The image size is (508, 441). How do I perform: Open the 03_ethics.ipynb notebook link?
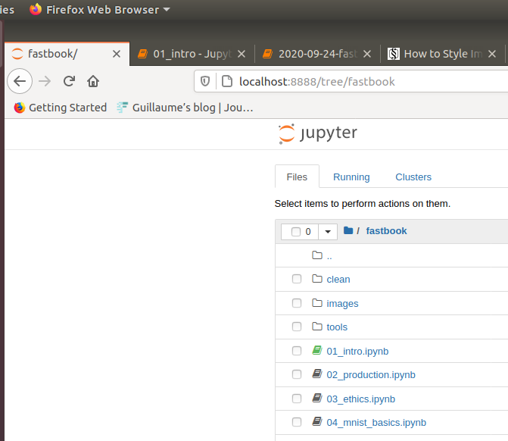coord(360,399)
